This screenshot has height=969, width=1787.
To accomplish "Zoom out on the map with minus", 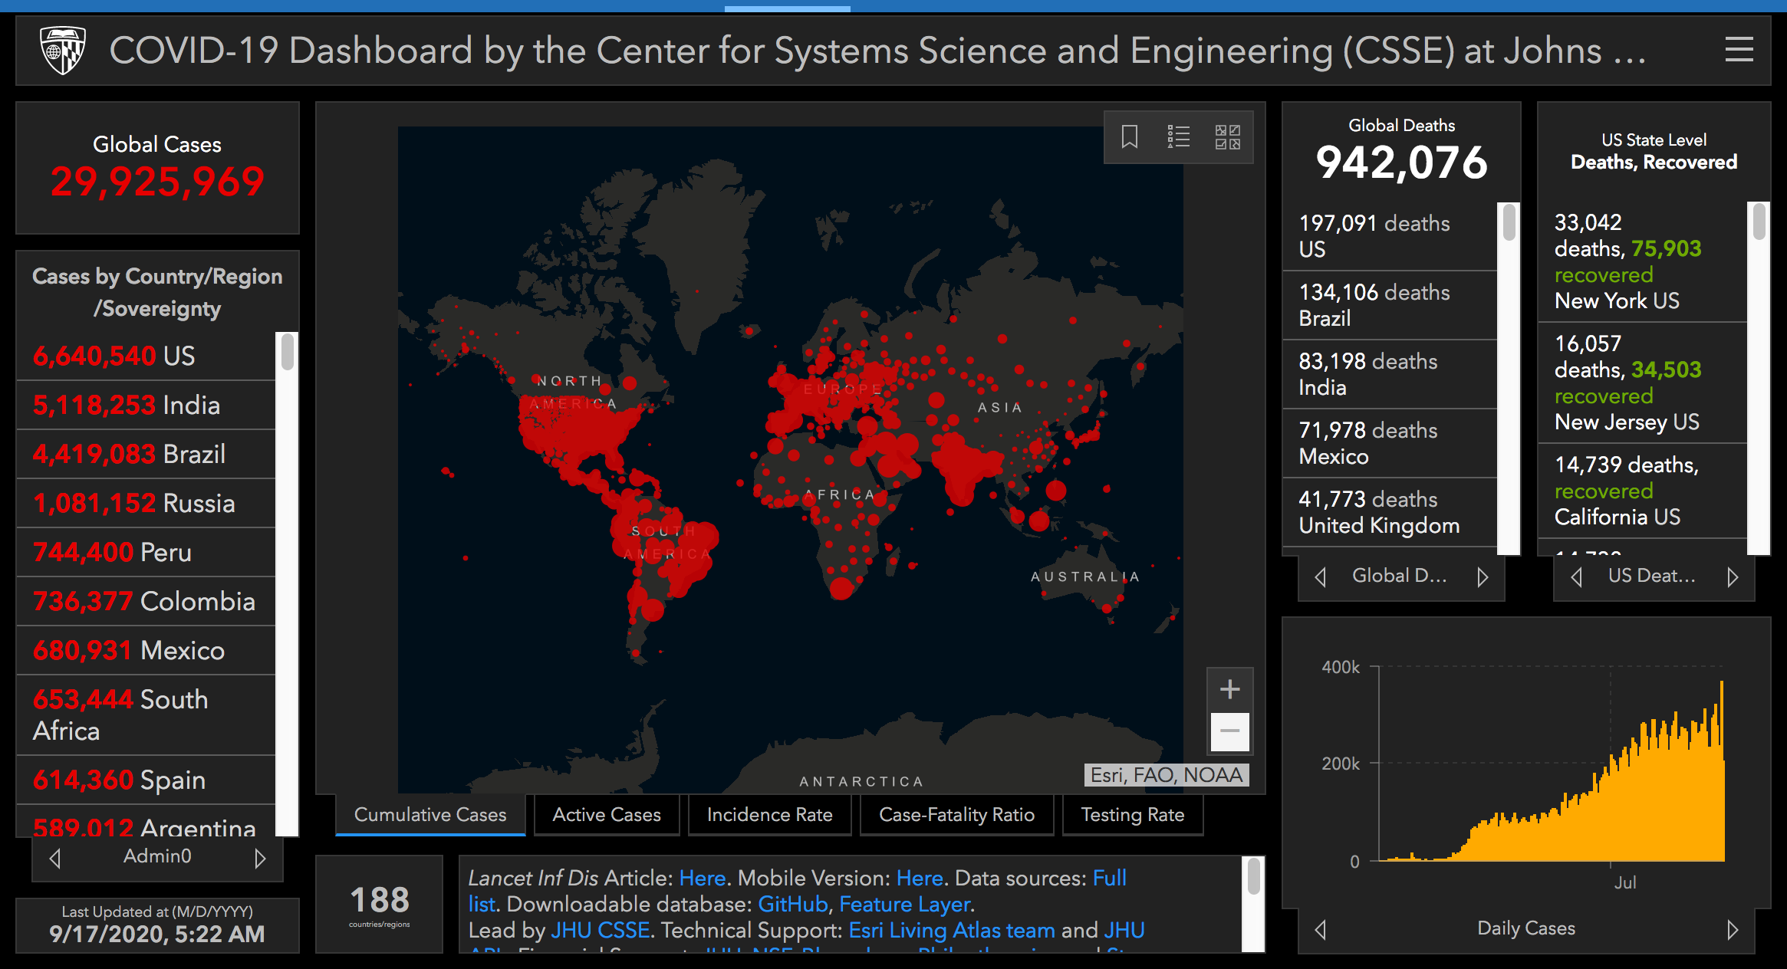I will pyautogui.click(x=1229, y=731).
